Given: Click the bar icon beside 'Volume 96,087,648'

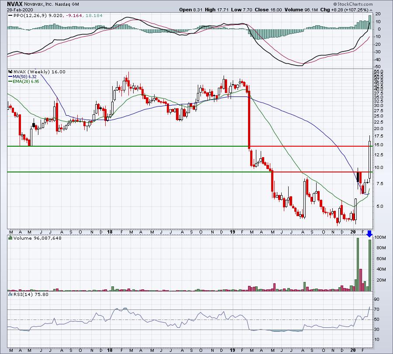Looking at the screenshot, I should point(10,238).
